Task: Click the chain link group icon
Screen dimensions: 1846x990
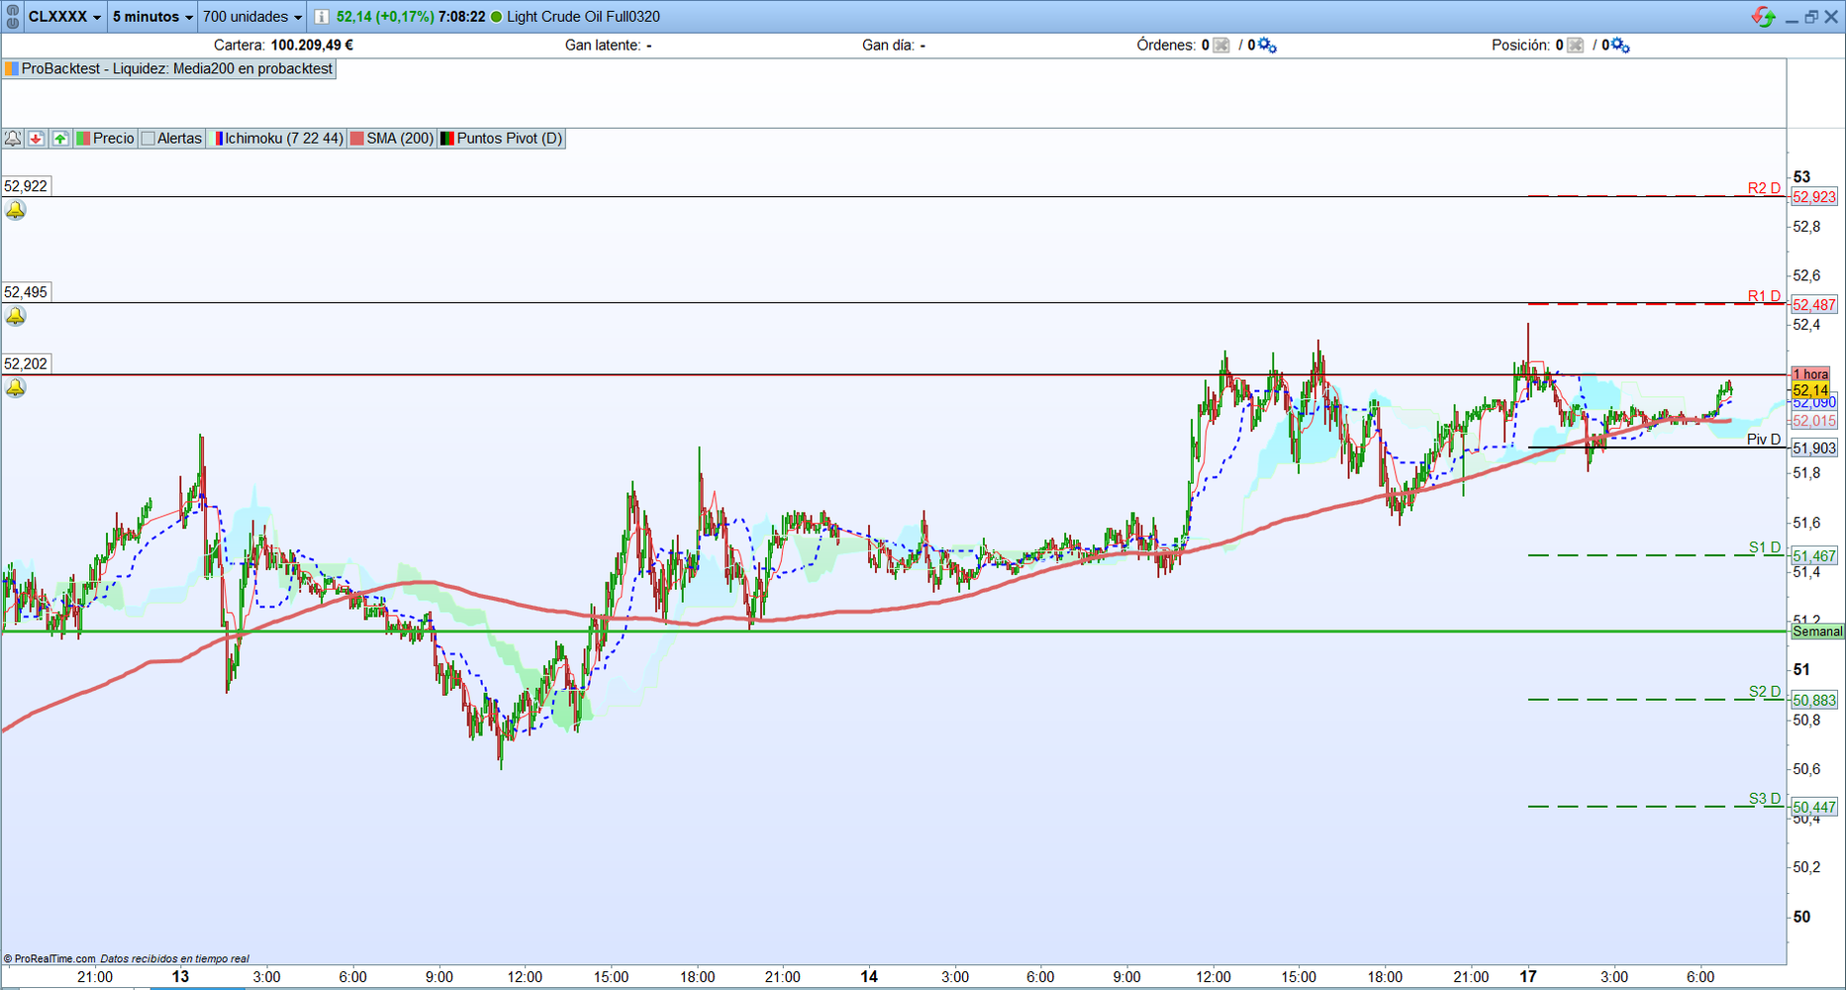Action: click(12, 16)
